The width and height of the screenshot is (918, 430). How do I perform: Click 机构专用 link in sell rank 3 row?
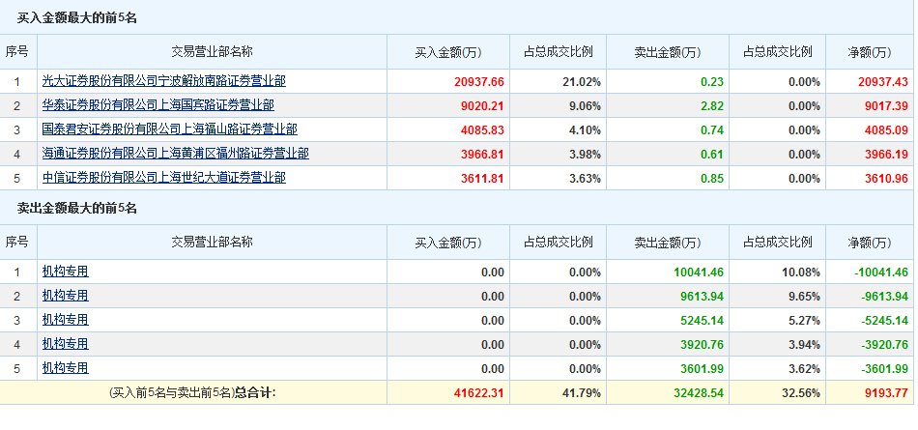pyautogui.click(x=65, y=320)
